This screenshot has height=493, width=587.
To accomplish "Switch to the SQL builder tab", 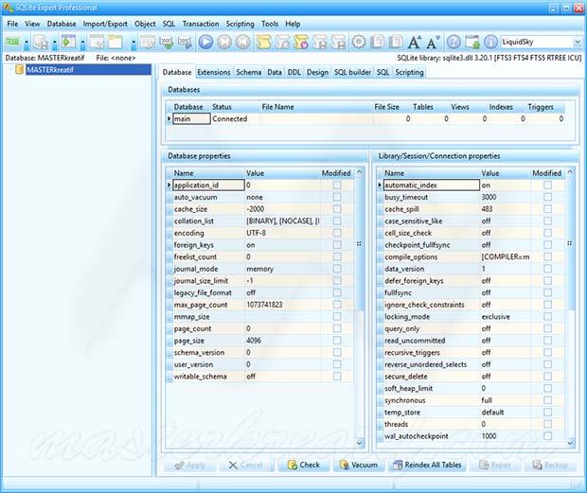I will pyautogui.click(x=352, y=72).
